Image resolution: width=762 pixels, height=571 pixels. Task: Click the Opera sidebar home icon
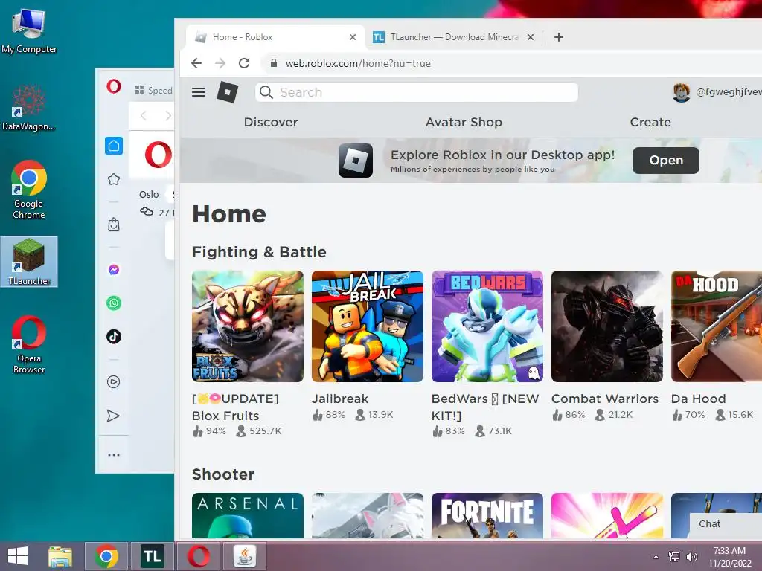pos(114,146)
